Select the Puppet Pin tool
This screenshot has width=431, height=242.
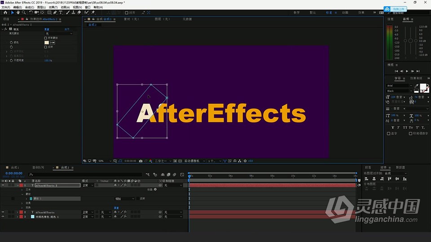93,13
